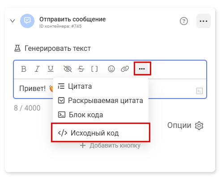221x177 pixels.
Task: Underline the selected message text
Action: pyautogui.click(x=51, y=69)
